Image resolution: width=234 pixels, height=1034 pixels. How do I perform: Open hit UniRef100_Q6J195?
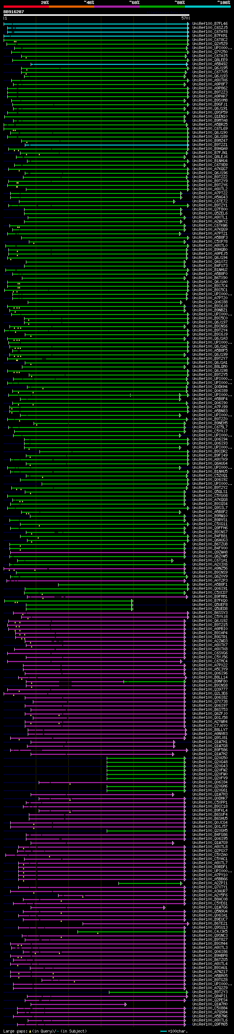click(210, 68)
